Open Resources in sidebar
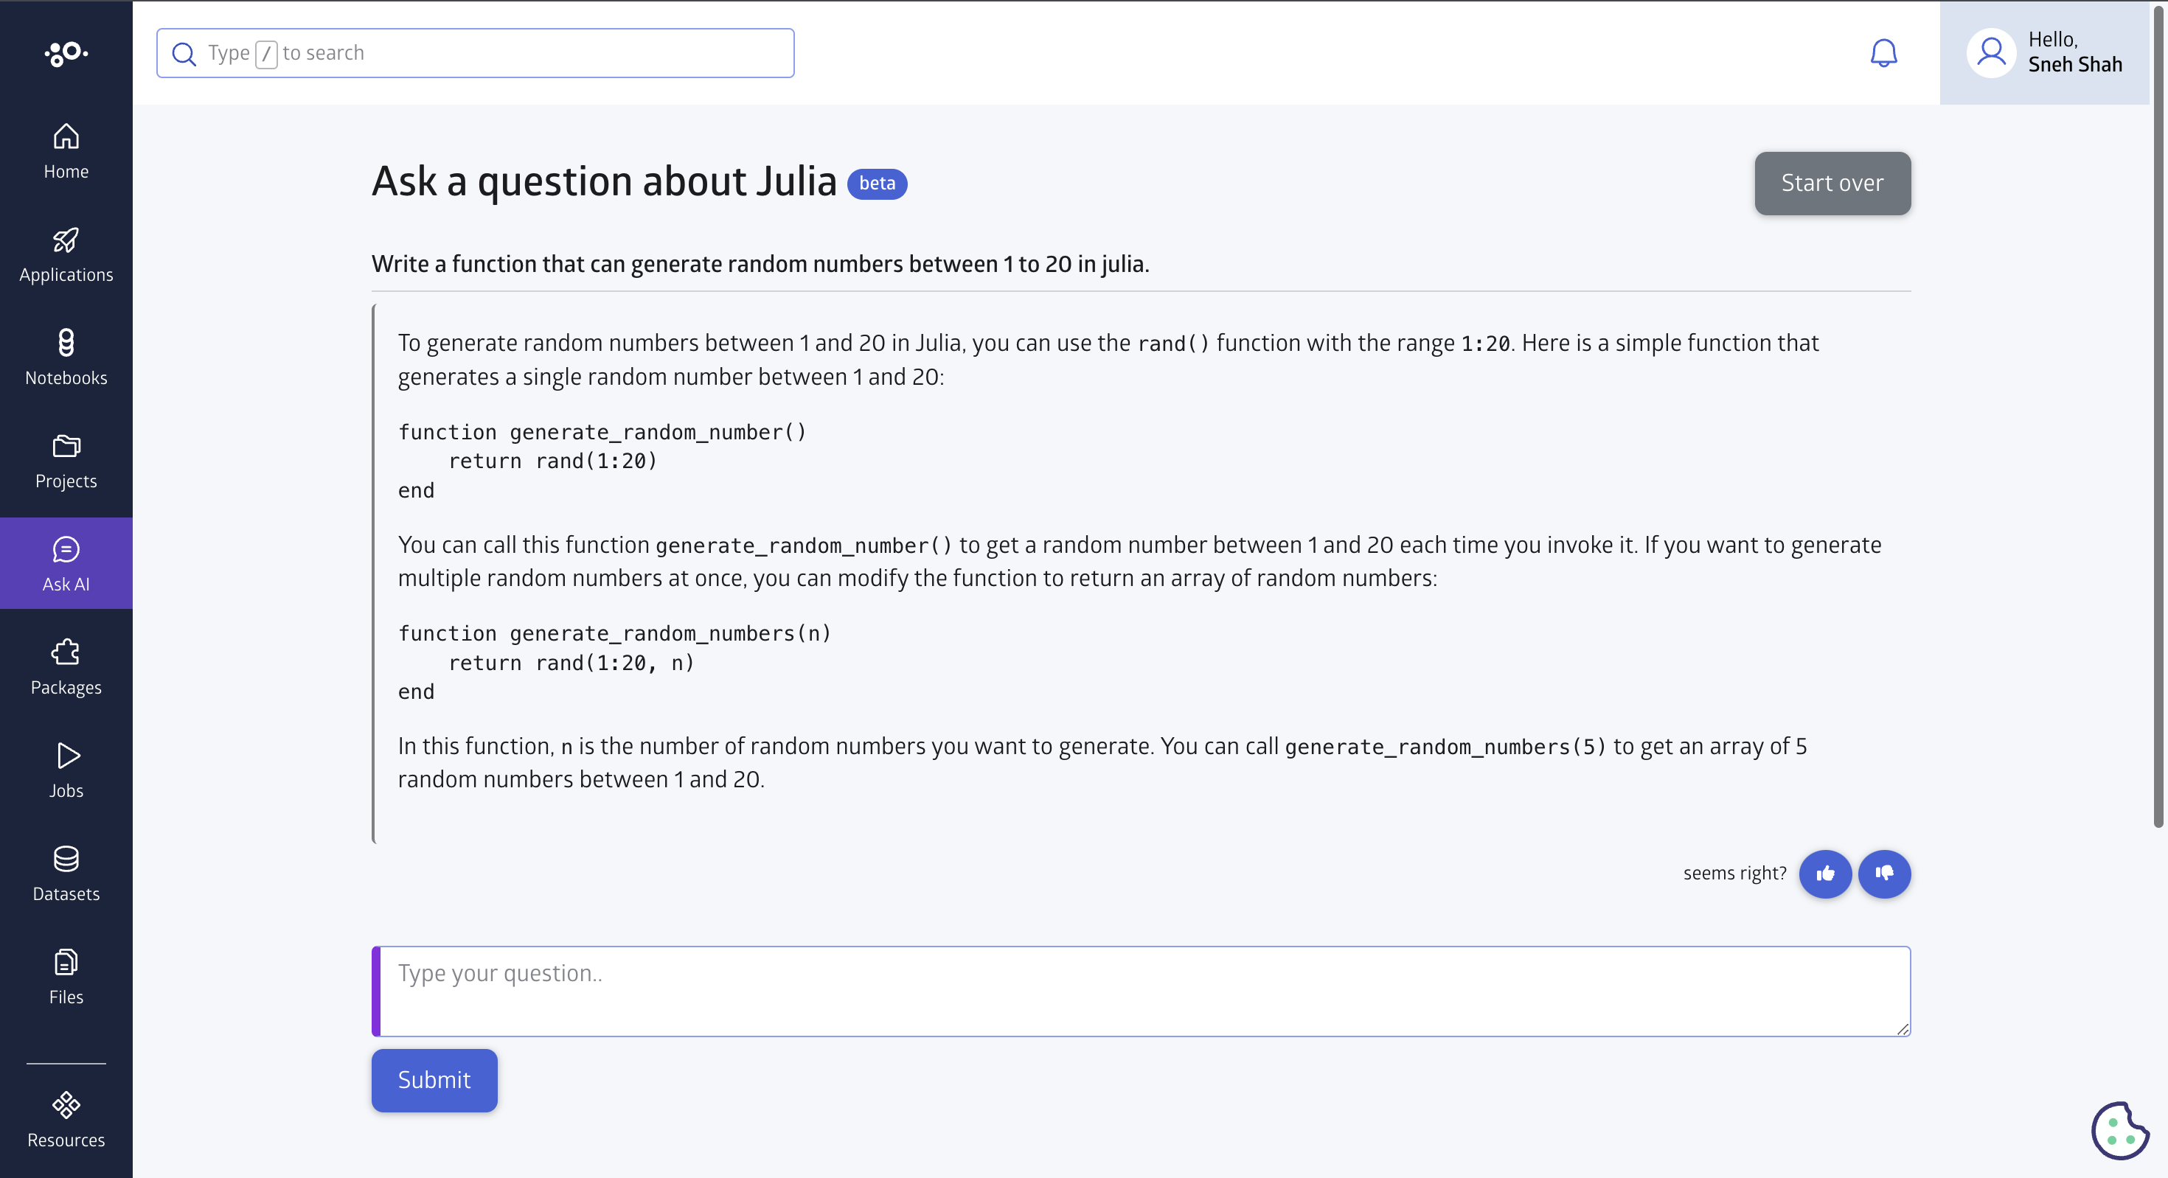 pyautogui.click(x=66, y=1120)
